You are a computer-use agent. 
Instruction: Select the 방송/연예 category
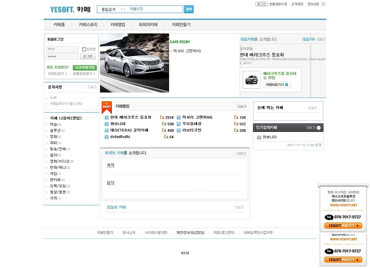[60, 149]
